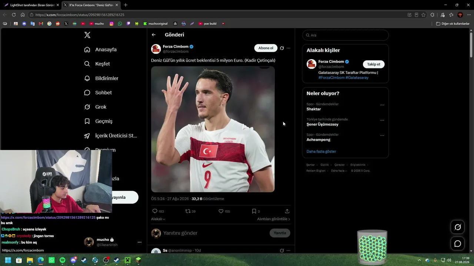The image size is (474, 266).
Task: Click Daha fazla göster link
Action: coord(321,151)
